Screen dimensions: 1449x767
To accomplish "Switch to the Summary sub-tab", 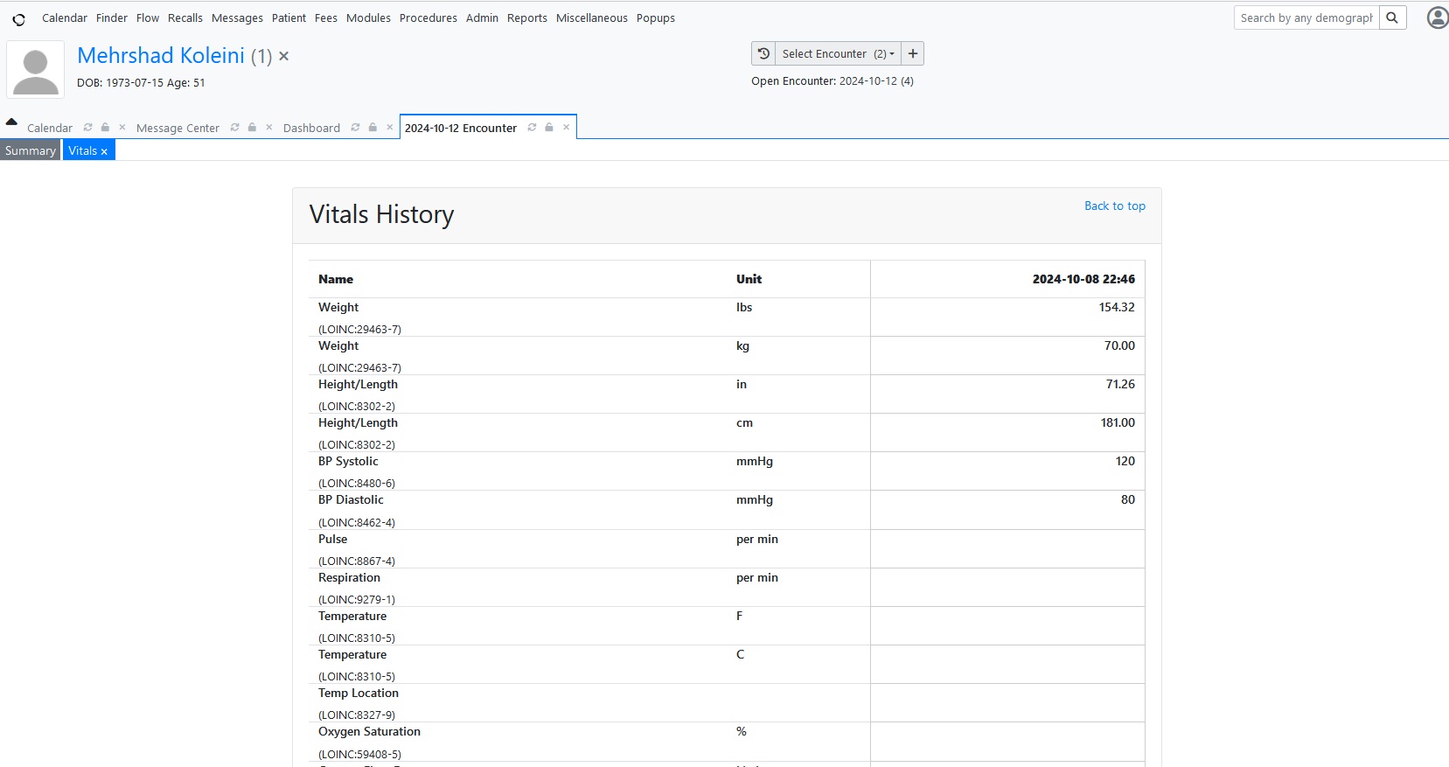I will 31,150.
